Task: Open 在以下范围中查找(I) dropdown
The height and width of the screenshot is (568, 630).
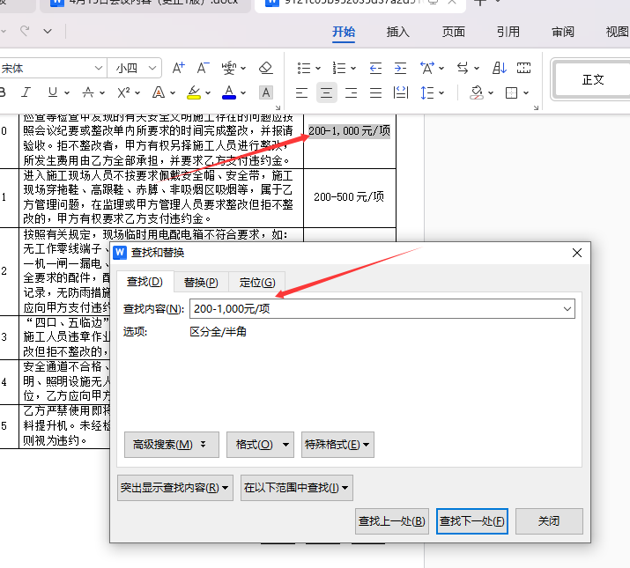Action: click(x=297, y=488)
